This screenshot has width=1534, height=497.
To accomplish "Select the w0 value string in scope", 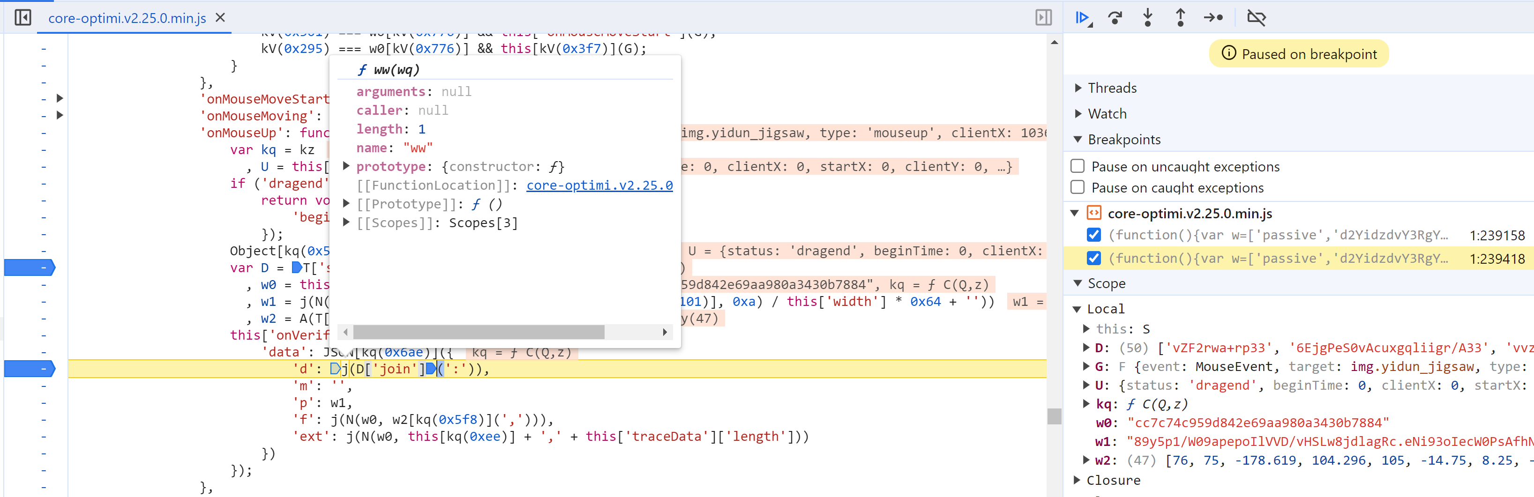I will [1258, 423].
